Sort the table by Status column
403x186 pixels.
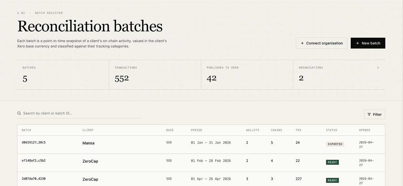coord(332,130)
